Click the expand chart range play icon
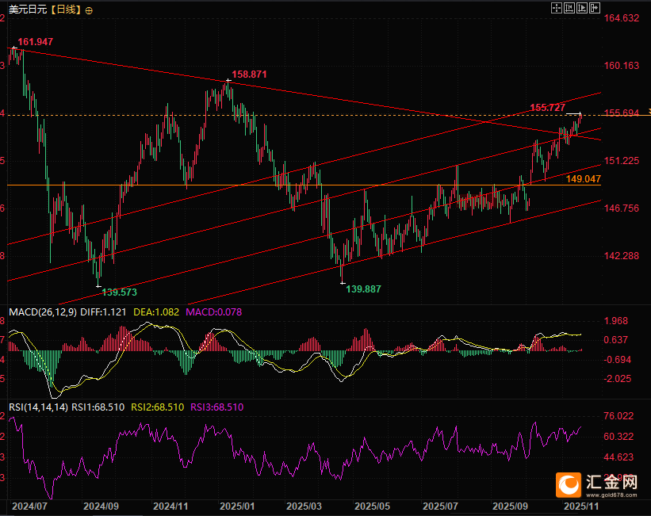651x516 pixels. (x=580, y=8)
